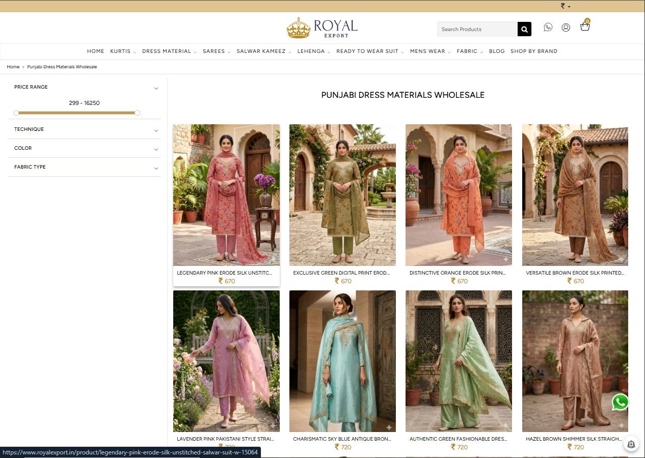
Task: Click the round icon below WhatsApp button
Action: (x=631, y=444)
